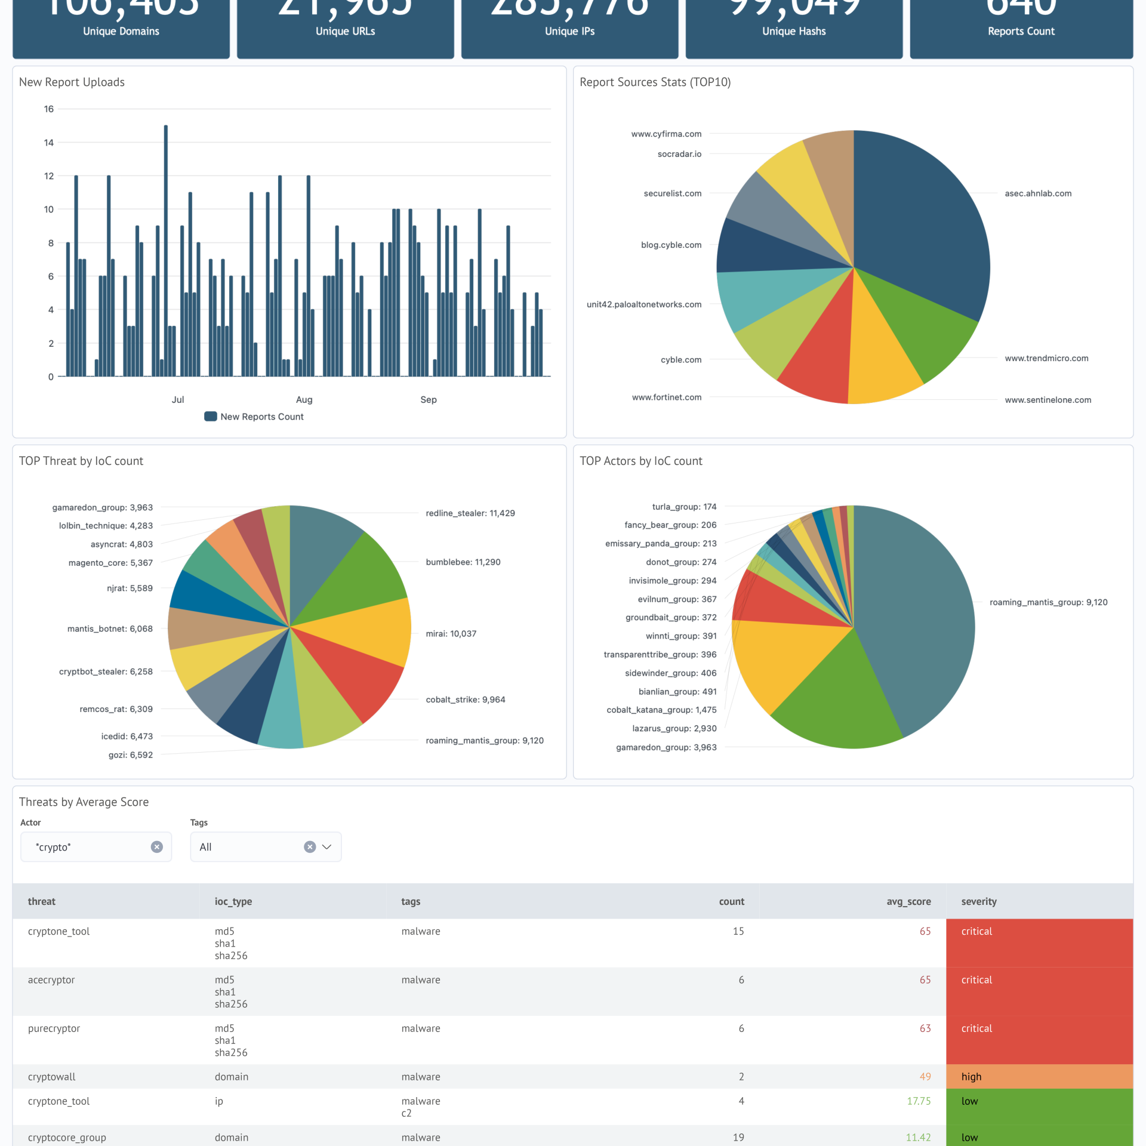Click the Threats by Average Score title
The image size is (1146, 1146).
pyautogui.click(x=84, y=802)
